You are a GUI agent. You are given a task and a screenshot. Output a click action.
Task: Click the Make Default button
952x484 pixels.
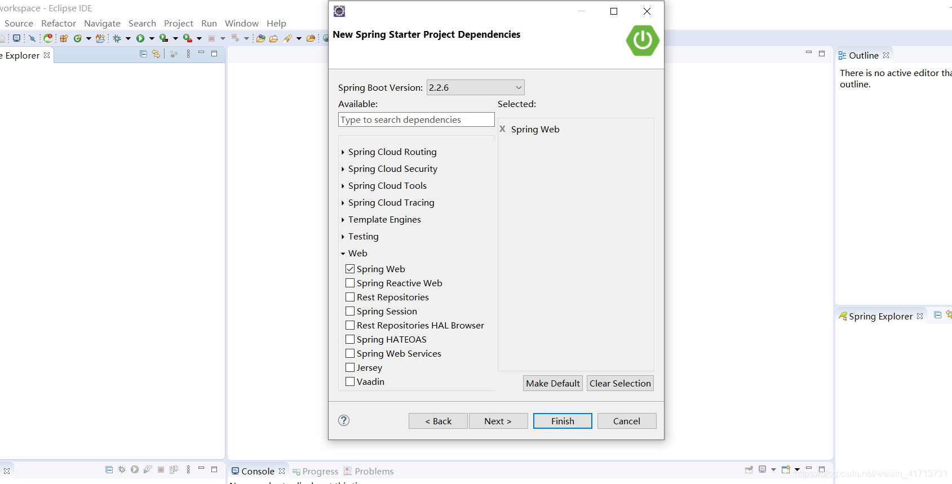point(553,383)
